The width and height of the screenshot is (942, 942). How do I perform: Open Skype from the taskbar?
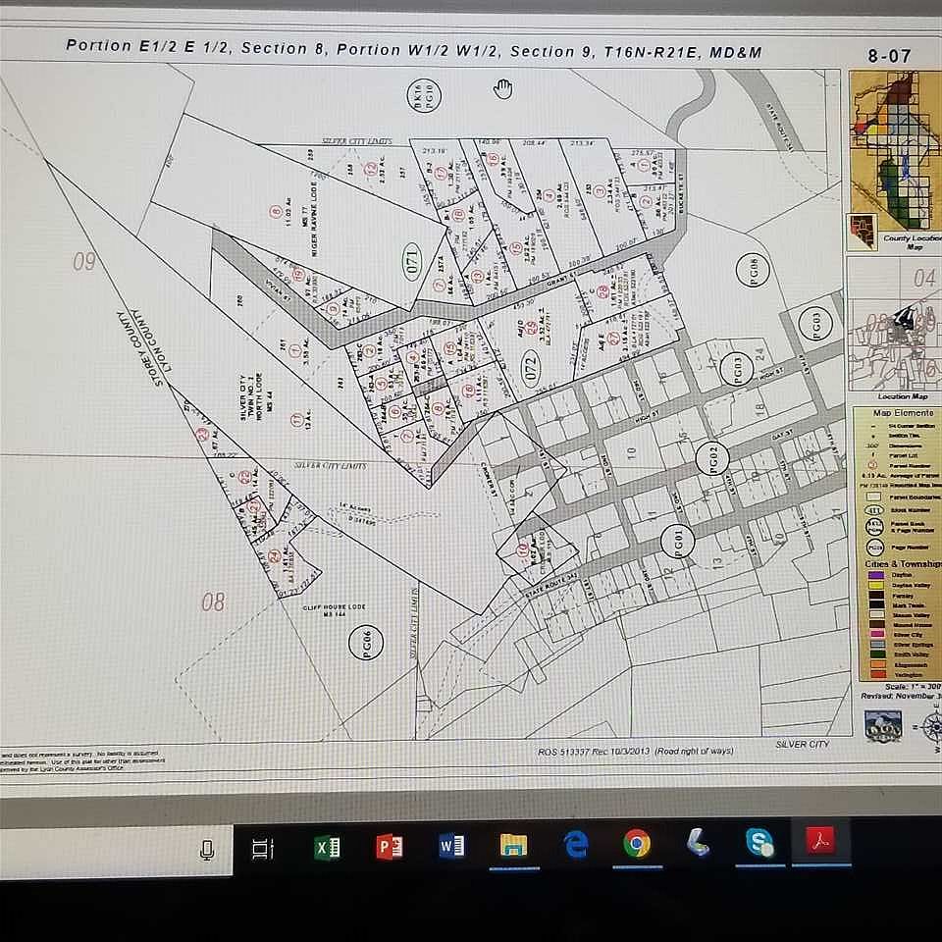pyautogui.click(x=759, y=842)
